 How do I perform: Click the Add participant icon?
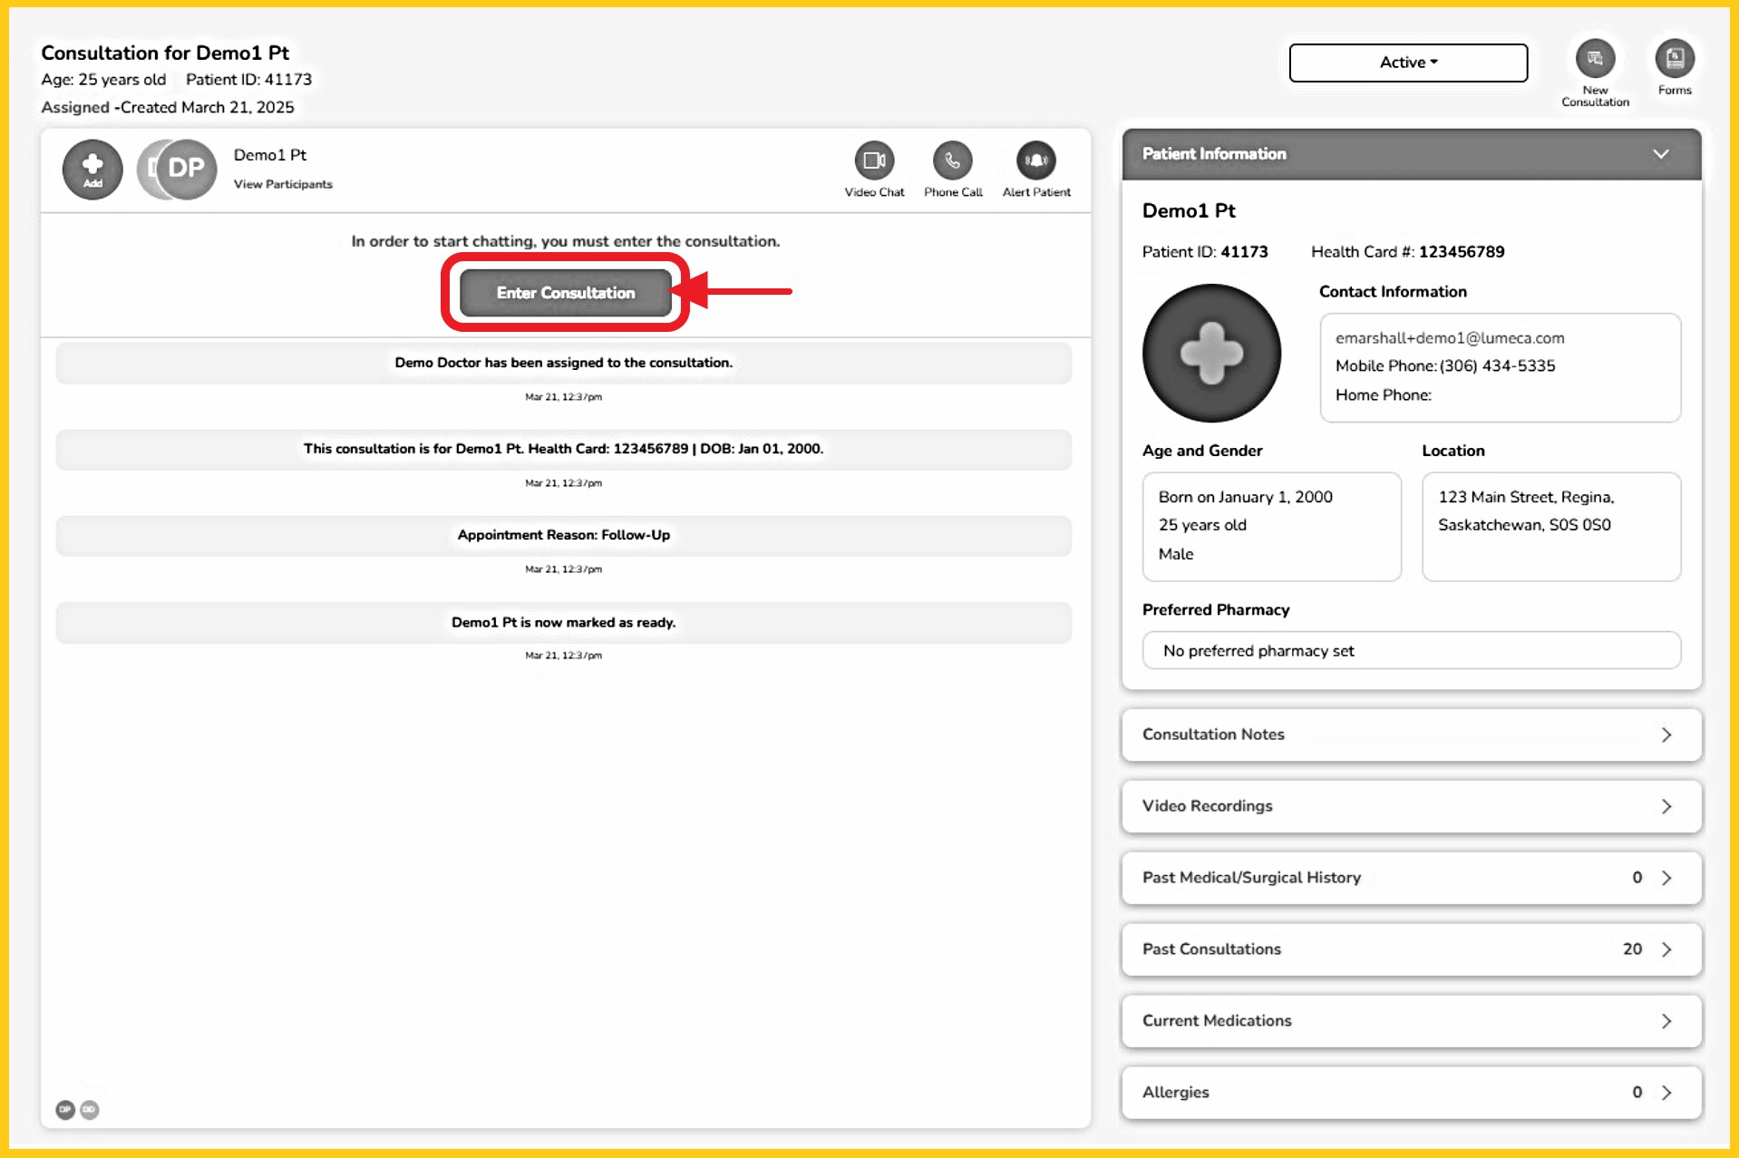(x=92, y=169)
